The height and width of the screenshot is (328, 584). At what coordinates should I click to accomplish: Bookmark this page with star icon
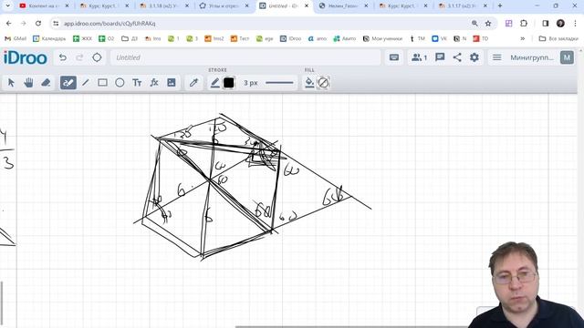(488, 24)
